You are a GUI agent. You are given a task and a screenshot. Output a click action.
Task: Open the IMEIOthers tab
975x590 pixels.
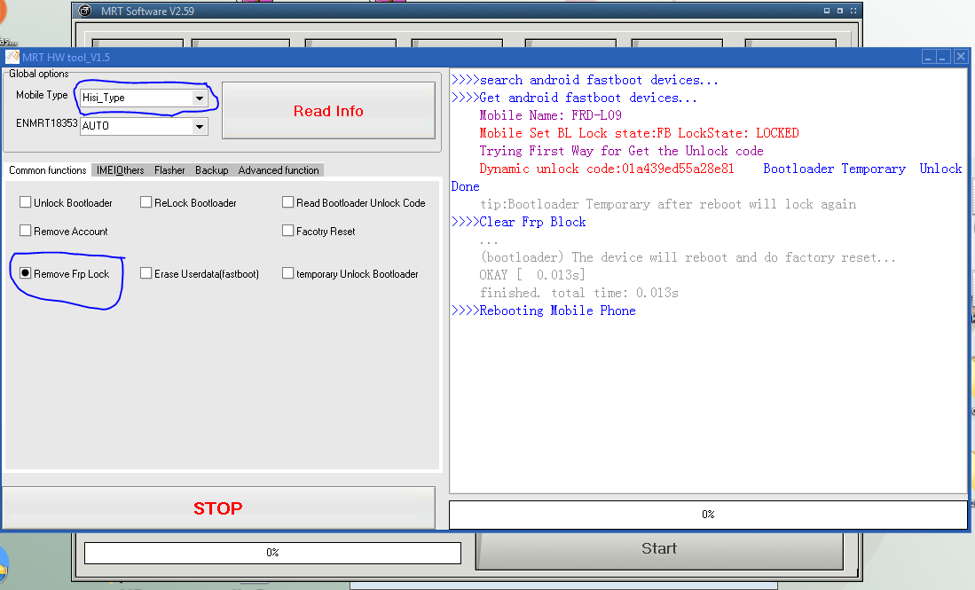click(x=120, y=170)
